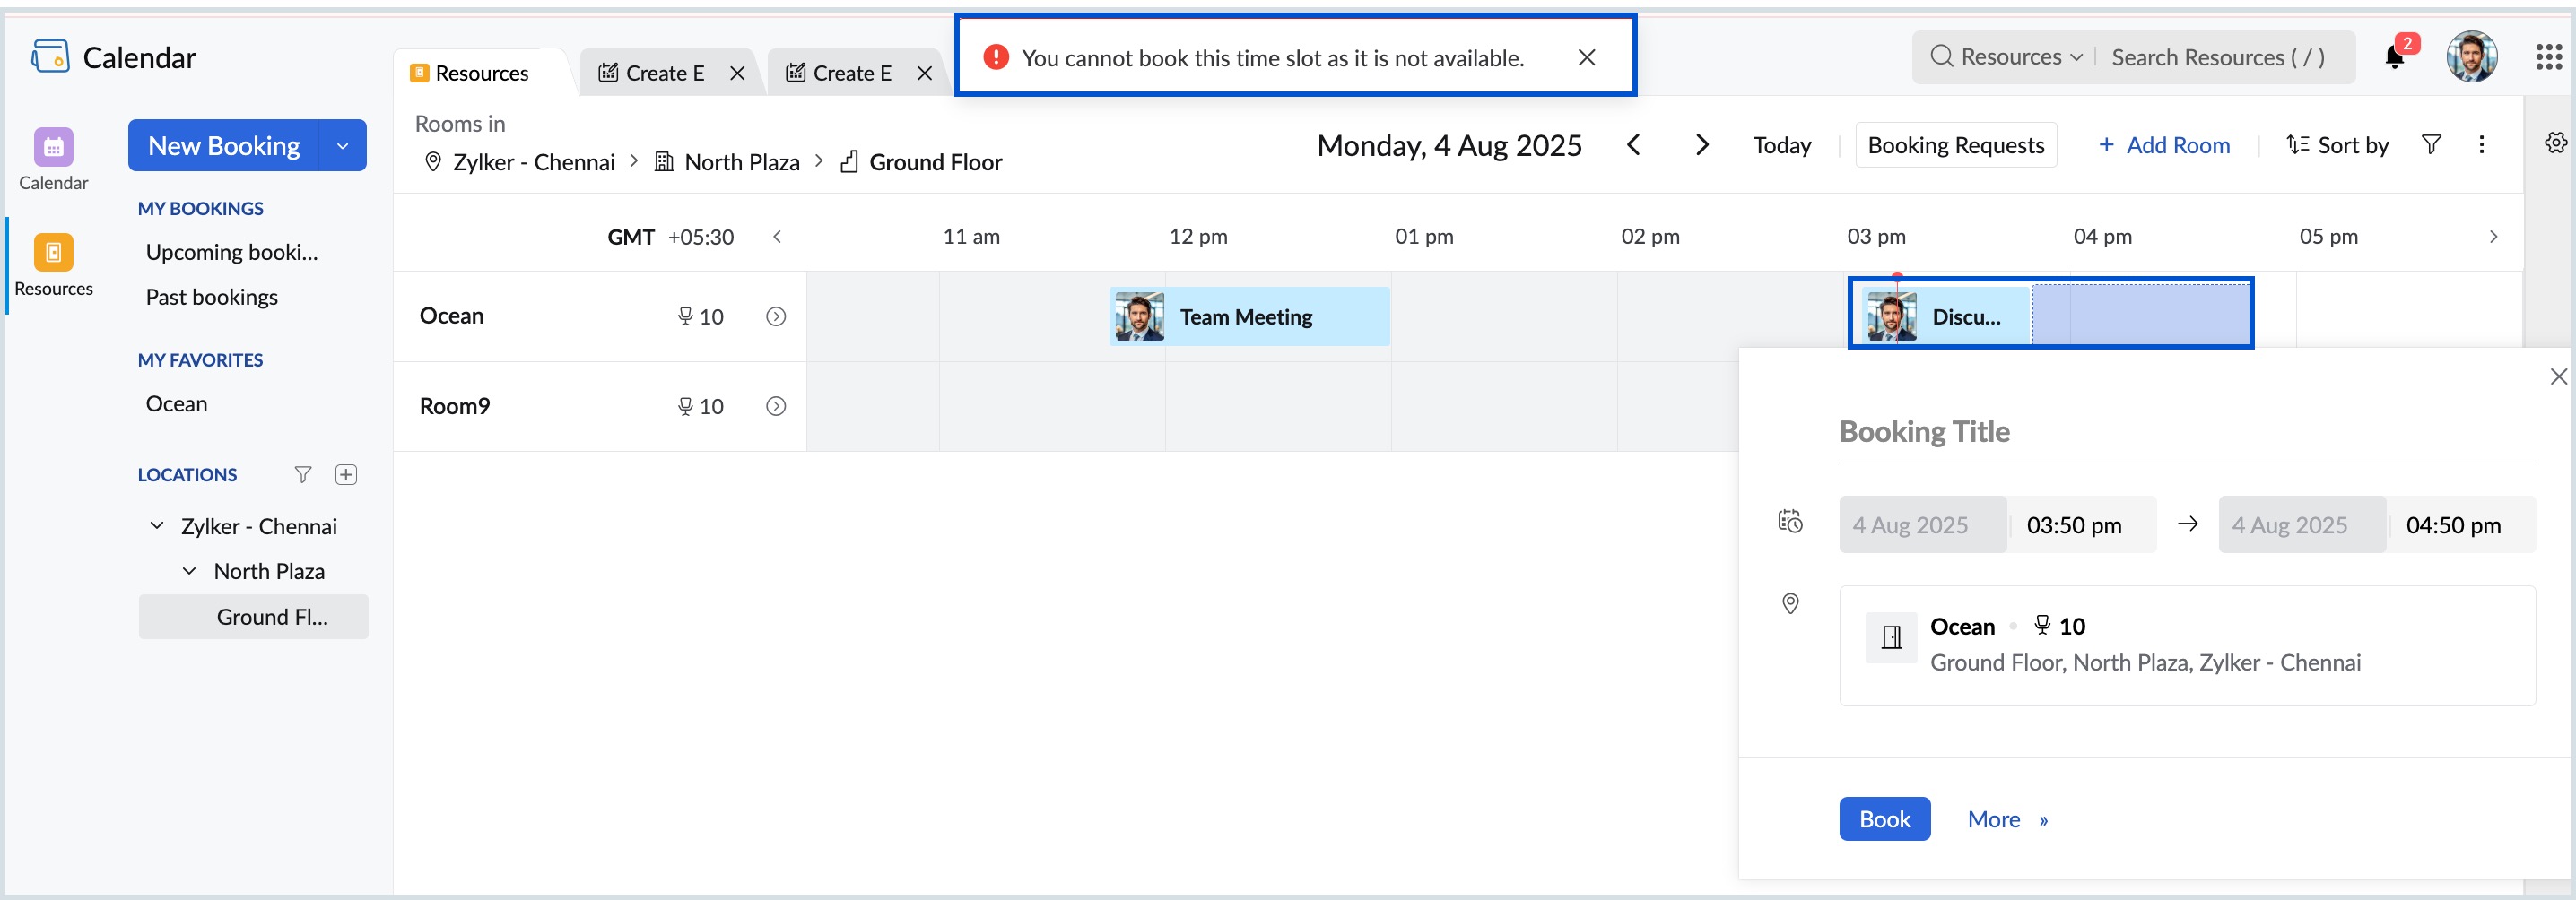The height and width of the screenshot is (900, 2576).
Task: Click the GMT +05:30 timezone label
Action: point(670,237)
